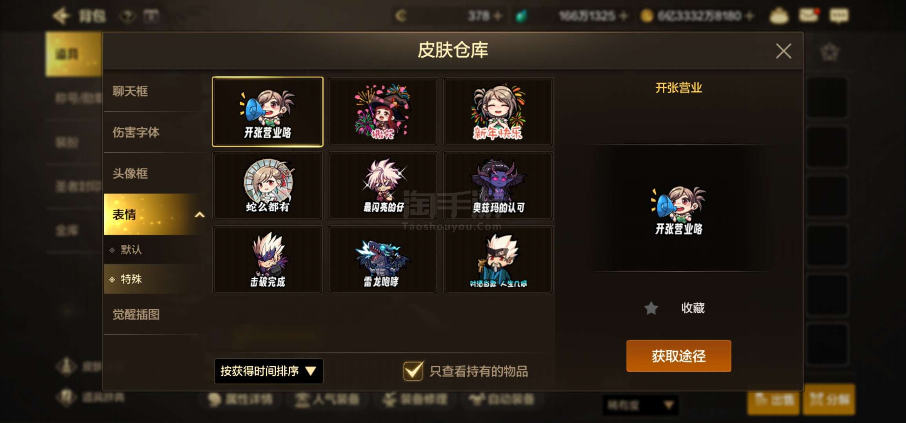Select the 蛇么都有 emote sticker
The width and height of the screenshot is (906, 423).
(267, 186)
